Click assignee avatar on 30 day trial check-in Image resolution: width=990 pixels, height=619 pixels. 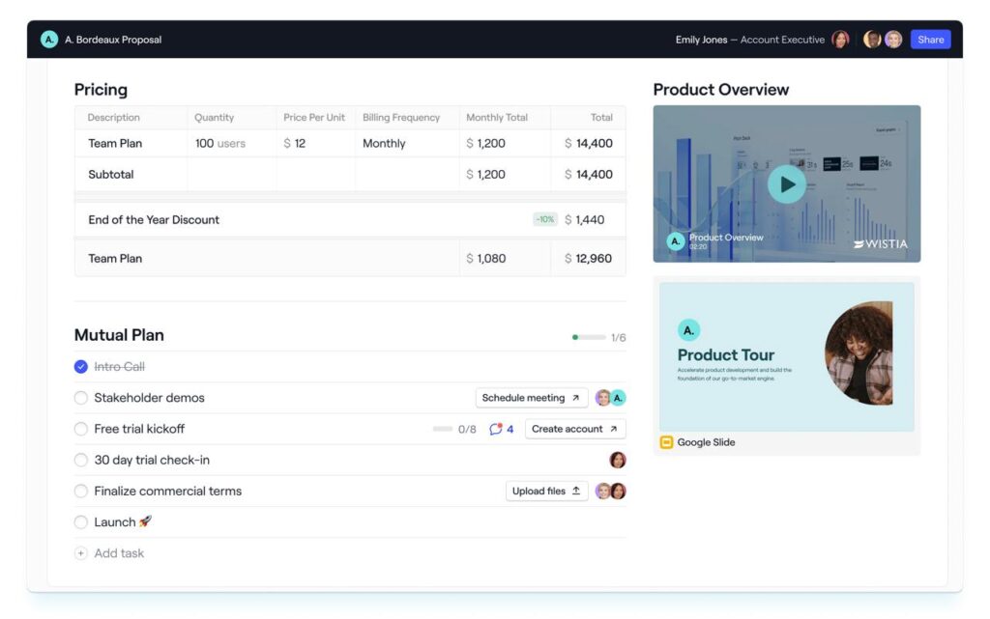pos(617,460)
